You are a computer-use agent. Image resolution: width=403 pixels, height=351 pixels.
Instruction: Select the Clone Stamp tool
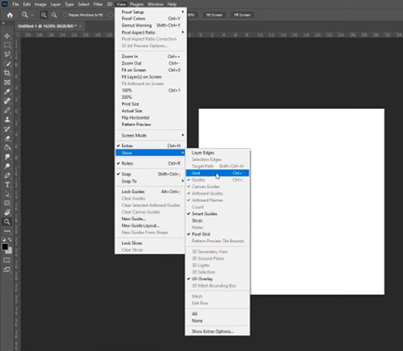[x=7, y=120]
